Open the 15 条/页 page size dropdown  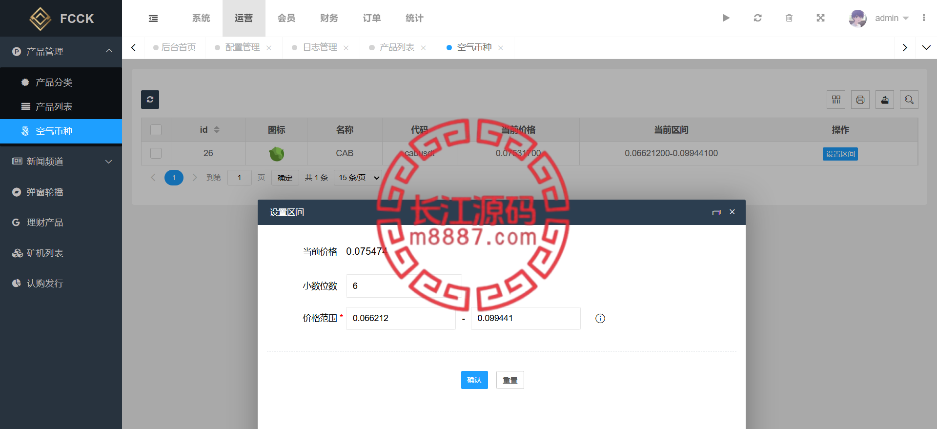[359, 178]
